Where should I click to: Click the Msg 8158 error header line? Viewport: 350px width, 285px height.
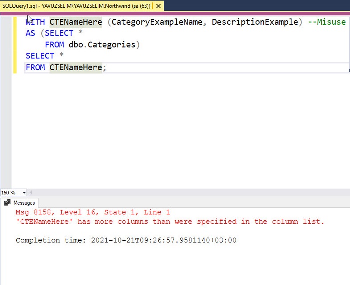tap(93, 212)
